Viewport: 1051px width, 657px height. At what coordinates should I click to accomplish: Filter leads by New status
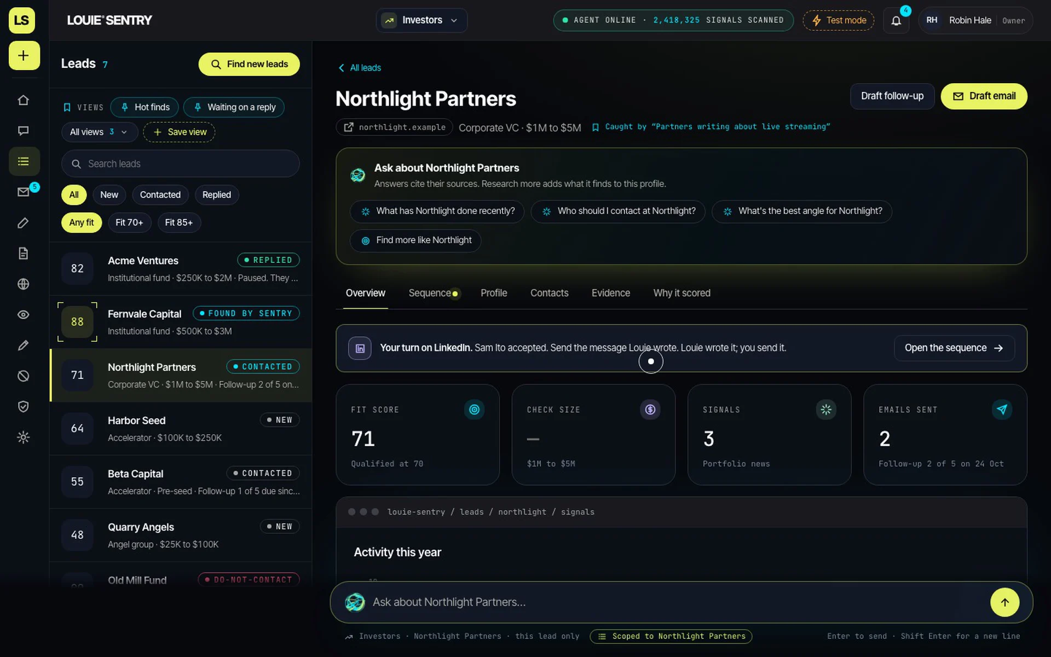[x=109, y=195]
